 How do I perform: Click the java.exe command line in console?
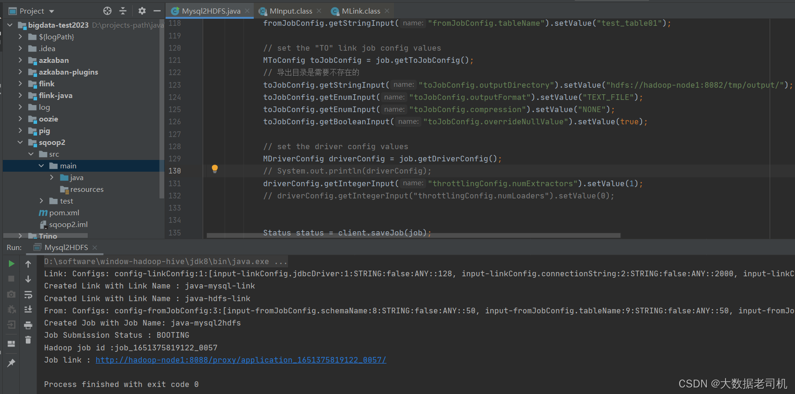[166, 261]
